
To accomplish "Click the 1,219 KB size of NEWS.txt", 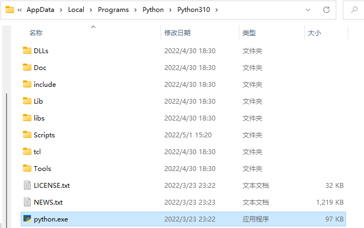I will coord(330,202).
